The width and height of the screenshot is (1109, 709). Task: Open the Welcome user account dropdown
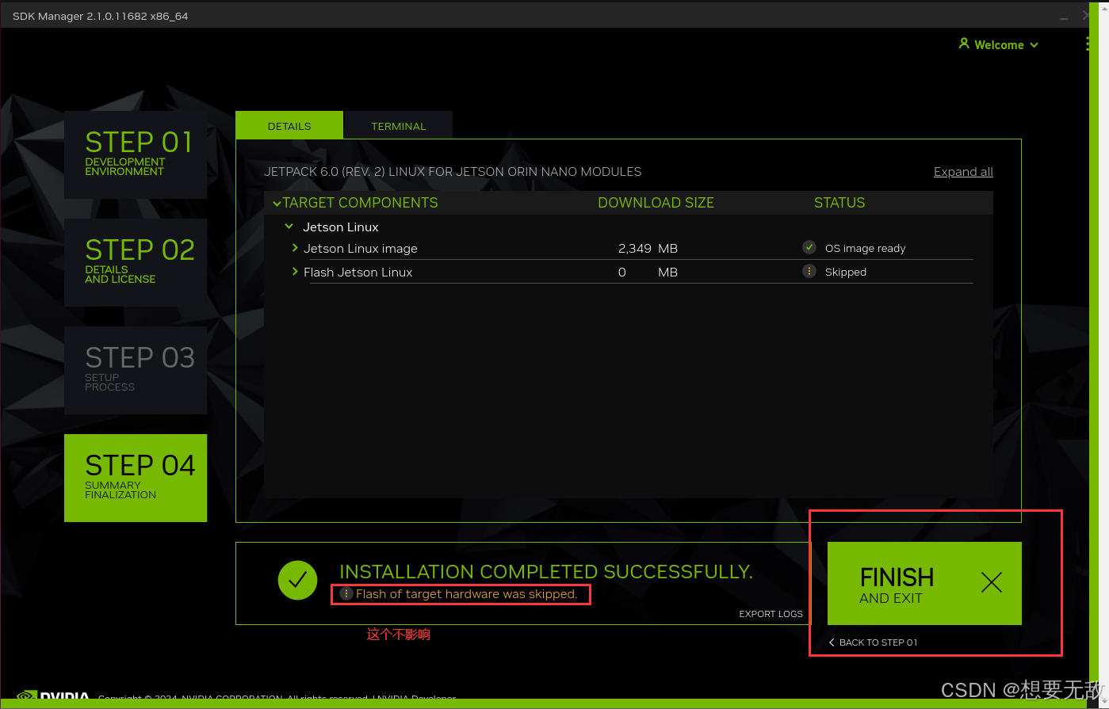tap(998, 45)
